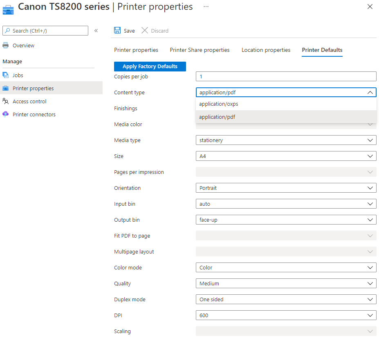The height and width of the screenshot is (347, 379).
Task: Click the Canon TS8200 printer briefcase icon
Action: (8, 10)
